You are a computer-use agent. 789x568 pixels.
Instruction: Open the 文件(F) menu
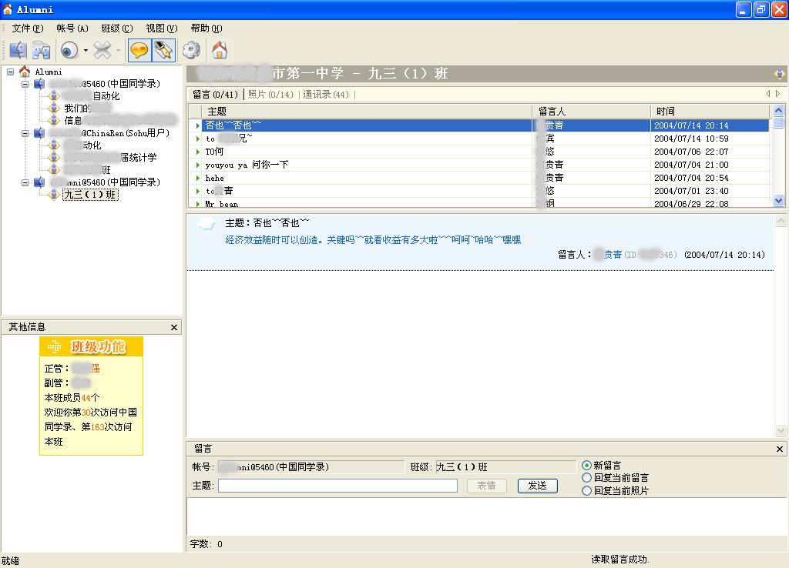tap(28, 28)
